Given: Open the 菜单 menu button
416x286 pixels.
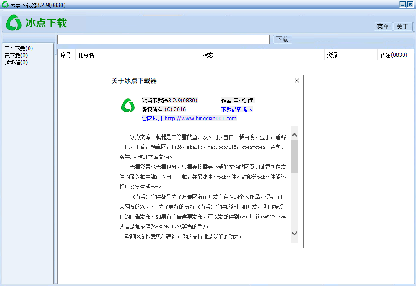Looking at the screenshot, I should [383, 26].
